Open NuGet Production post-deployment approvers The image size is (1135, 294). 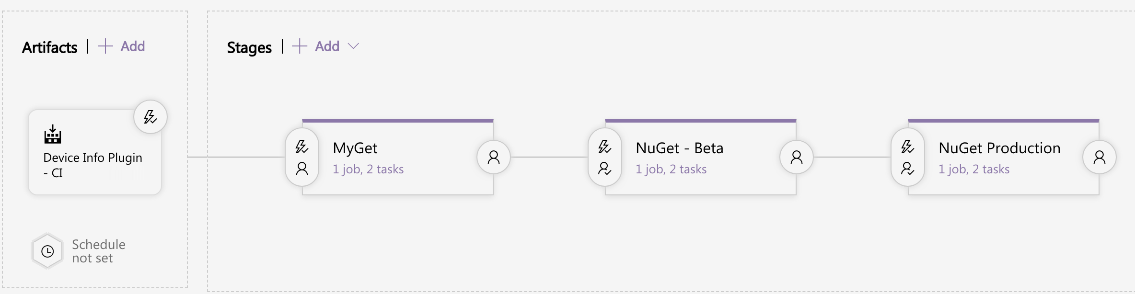click(x=1099, y=157)
